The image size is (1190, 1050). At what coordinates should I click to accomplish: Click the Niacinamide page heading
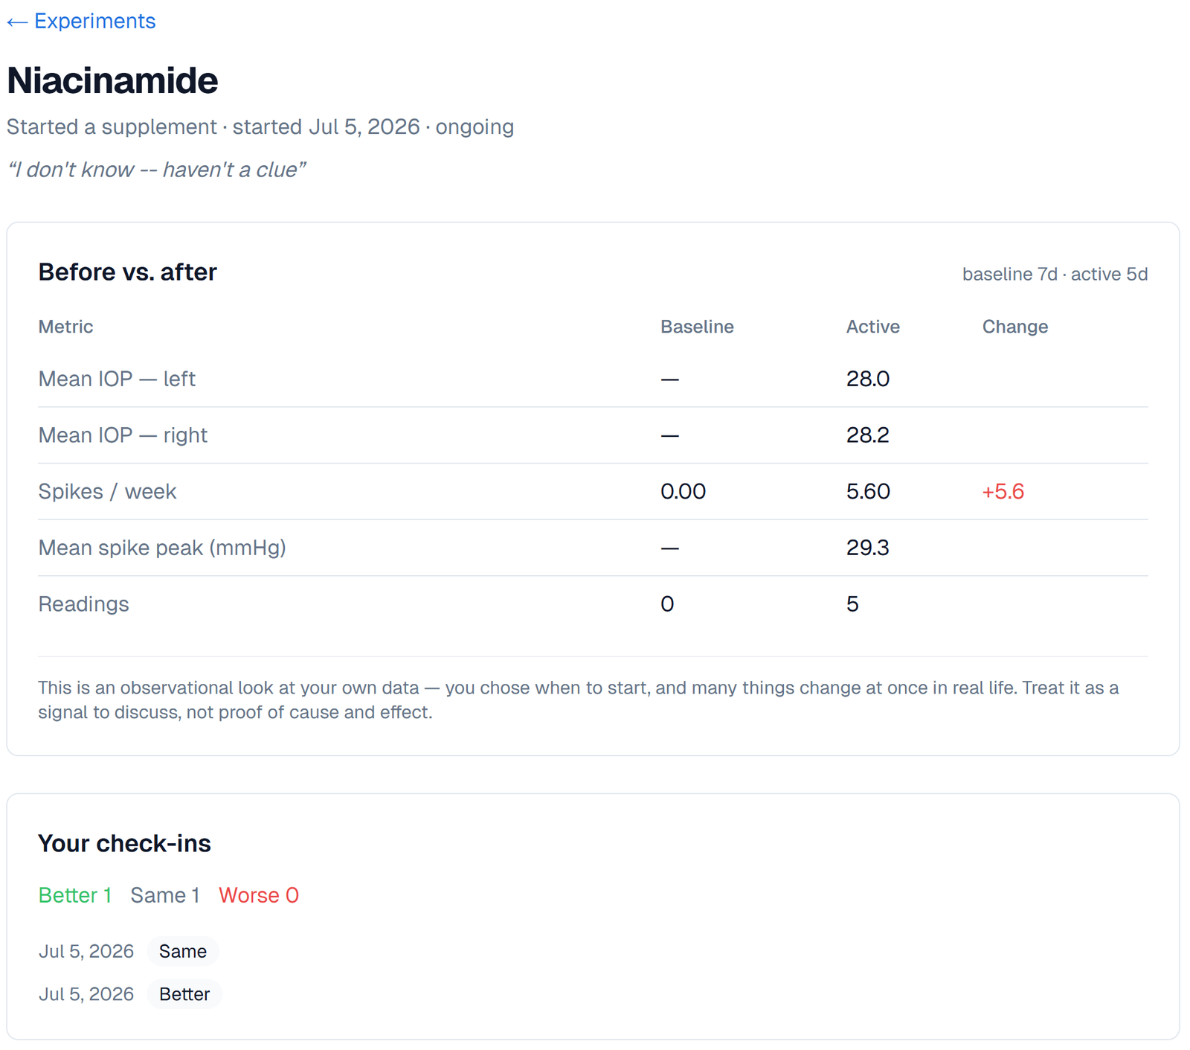[x=112, y=80]
